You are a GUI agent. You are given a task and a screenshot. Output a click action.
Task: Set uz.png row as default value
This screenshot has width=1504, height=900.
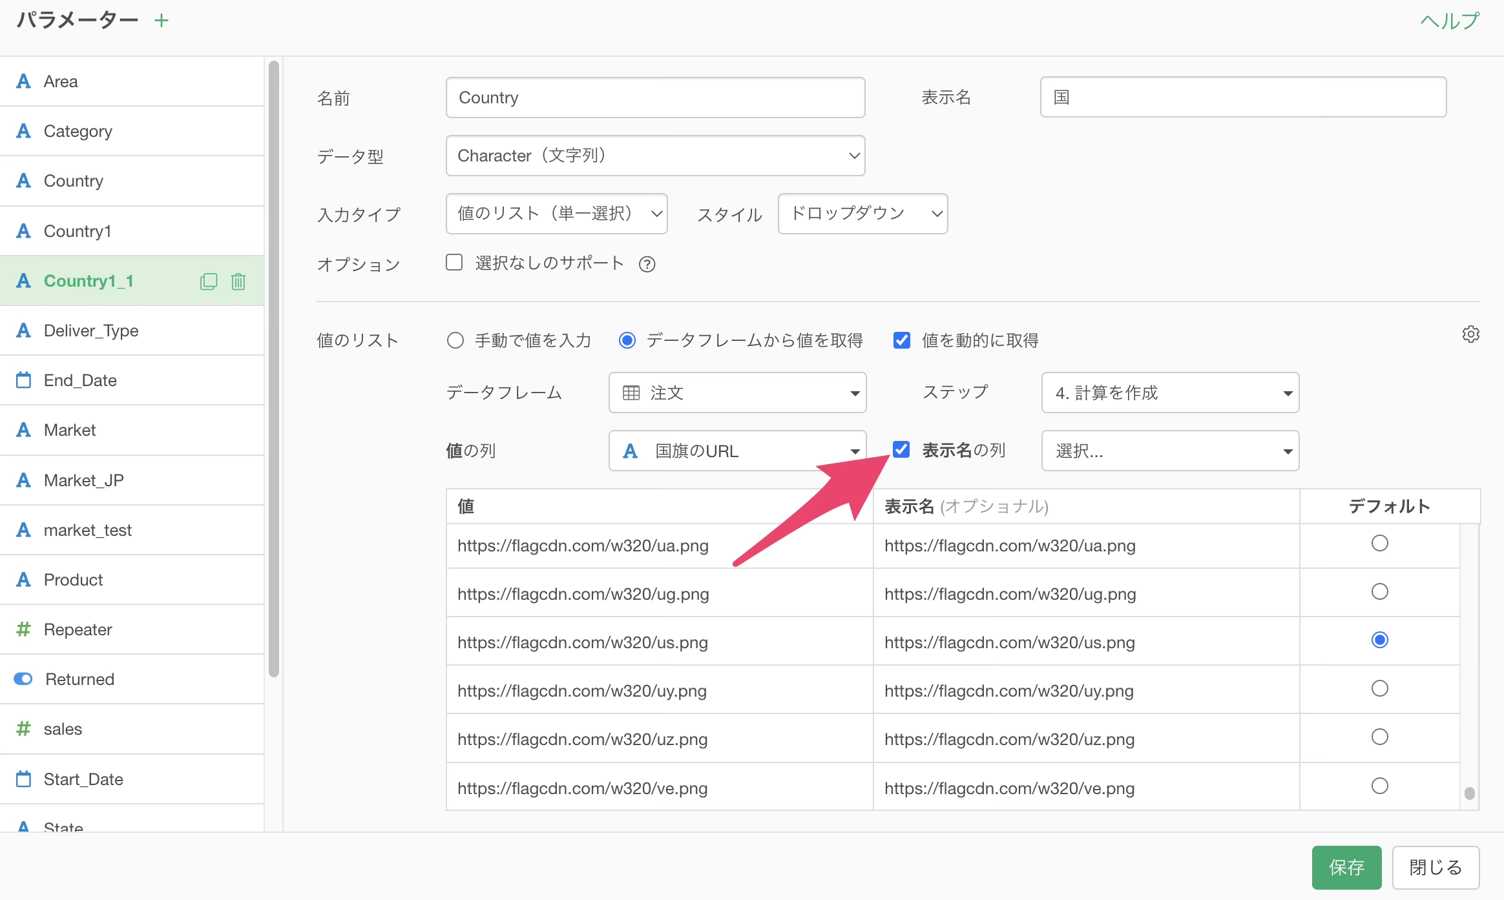[x=1380, y=737]
